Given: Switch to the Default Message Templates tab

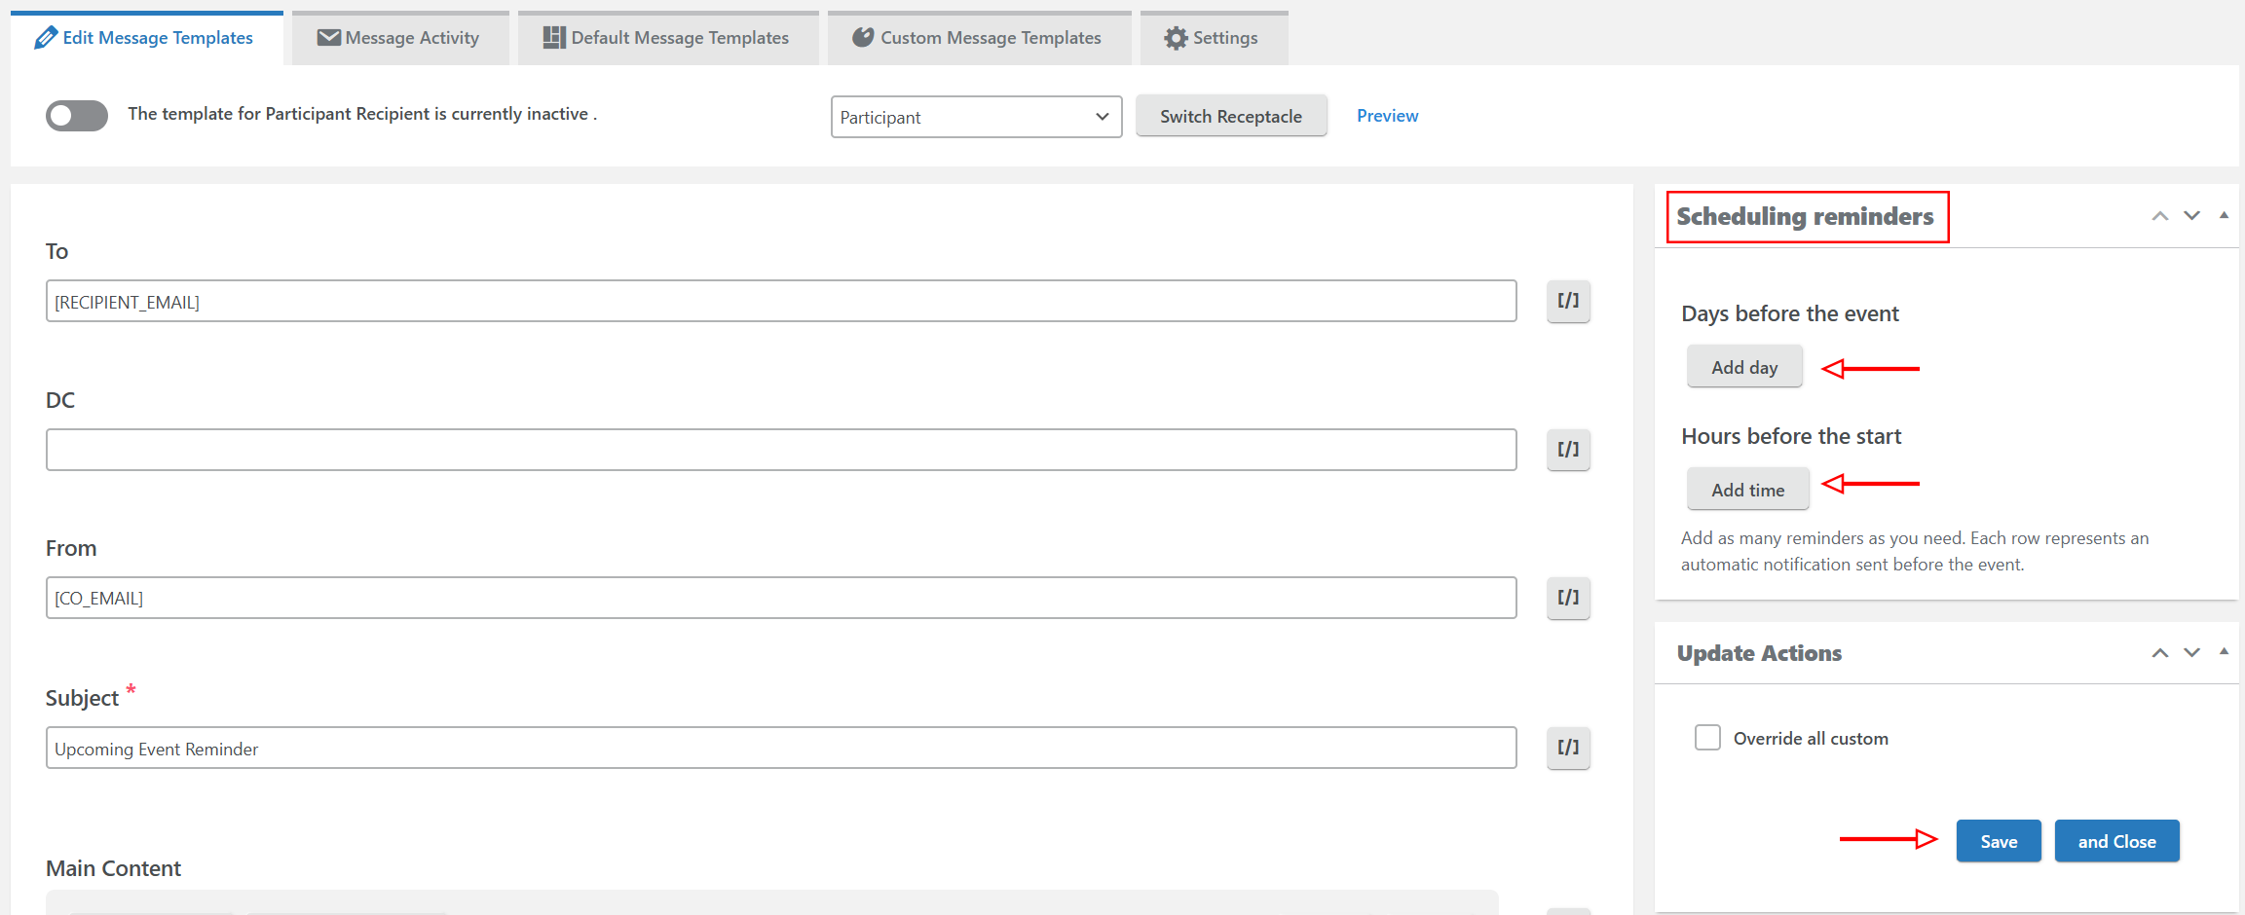Looking at the screenshot, I should click(x=668, y=37).
